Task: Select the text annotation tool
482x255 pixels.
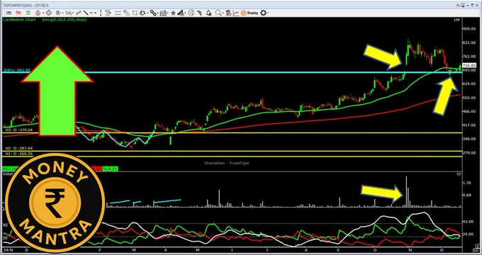Action: [108, 13]
